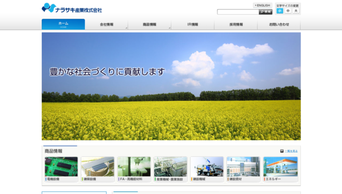Set text size to 小
The image size is (342, 194).
point(280,11)
